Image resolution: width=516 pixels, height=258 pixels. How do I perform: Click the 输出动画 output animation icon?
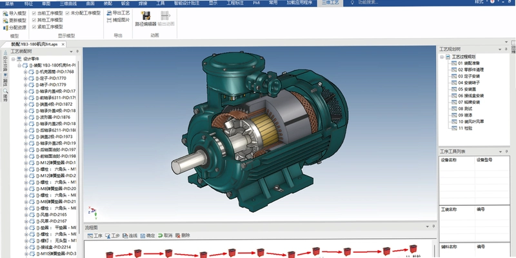tap(166, 15)
